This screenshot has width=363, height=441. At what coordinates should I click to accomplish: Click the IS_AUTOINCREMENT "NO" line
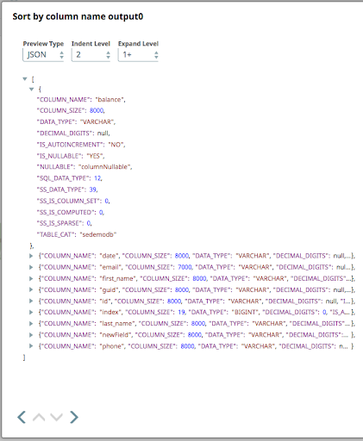click(x=81, y=145)
